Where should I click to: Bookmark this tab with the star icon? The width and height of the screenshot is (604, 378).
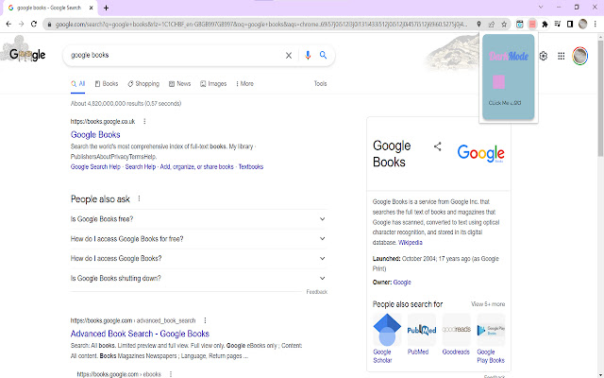504,25
